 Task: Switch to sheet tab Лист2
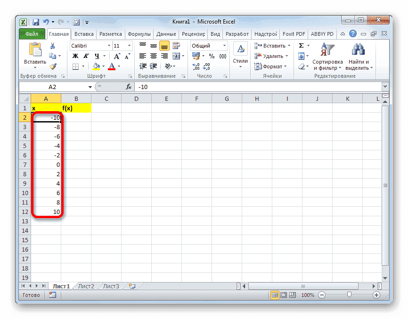point(86,286)
